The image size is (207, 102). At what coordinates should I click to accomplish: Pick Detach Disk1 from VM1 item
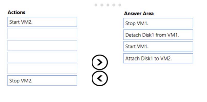(158, 35)
